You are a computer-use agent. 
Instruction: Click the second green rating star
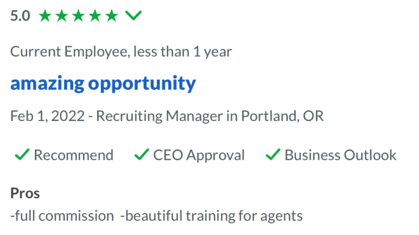(61, 16)
